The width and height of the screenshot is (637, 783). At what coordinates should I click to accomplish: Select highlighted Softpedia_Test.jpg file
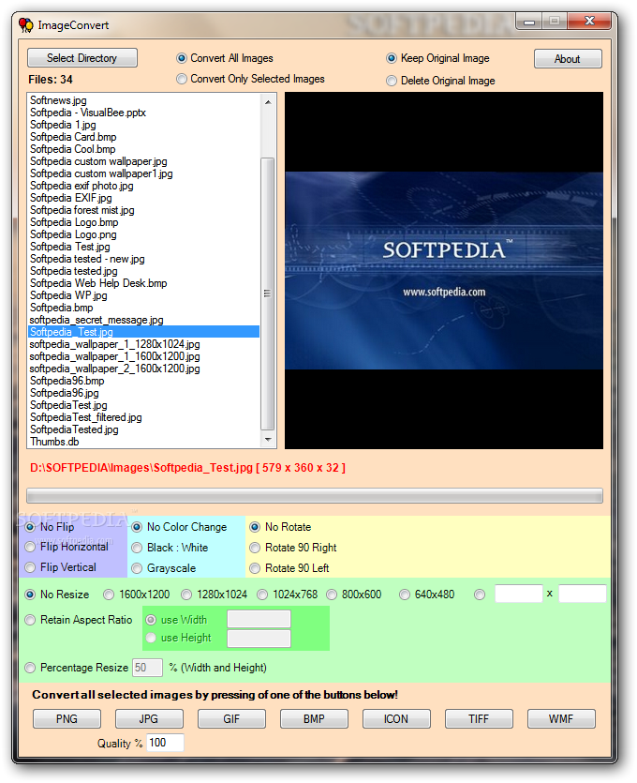[144, 332]
